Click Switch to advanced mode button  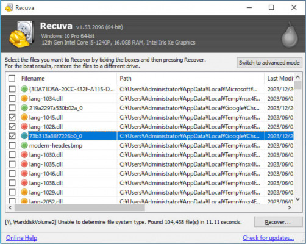click(269, 63)
